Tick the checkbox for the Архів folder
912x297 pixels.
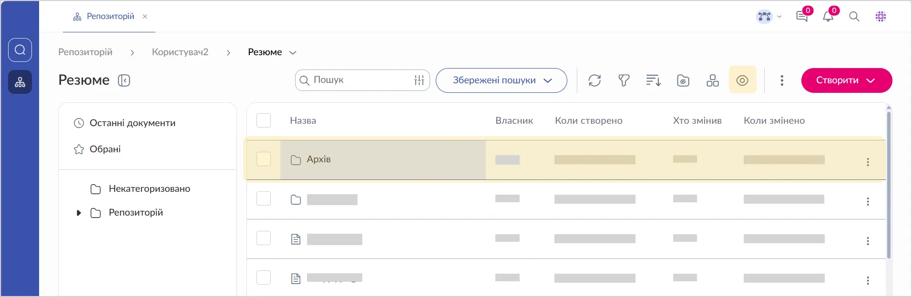264,159
